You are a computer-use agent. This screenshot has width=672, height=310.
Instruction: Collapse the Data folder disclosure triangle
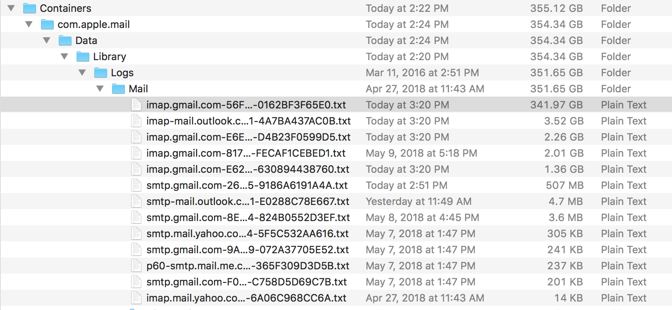(x=47, y=41)
